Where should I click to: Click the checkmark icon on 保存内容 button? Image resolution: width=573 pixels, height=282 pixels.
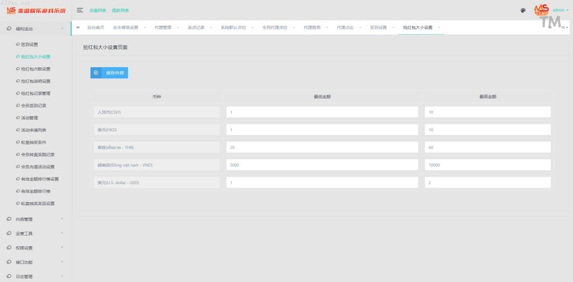pos(96,73)
